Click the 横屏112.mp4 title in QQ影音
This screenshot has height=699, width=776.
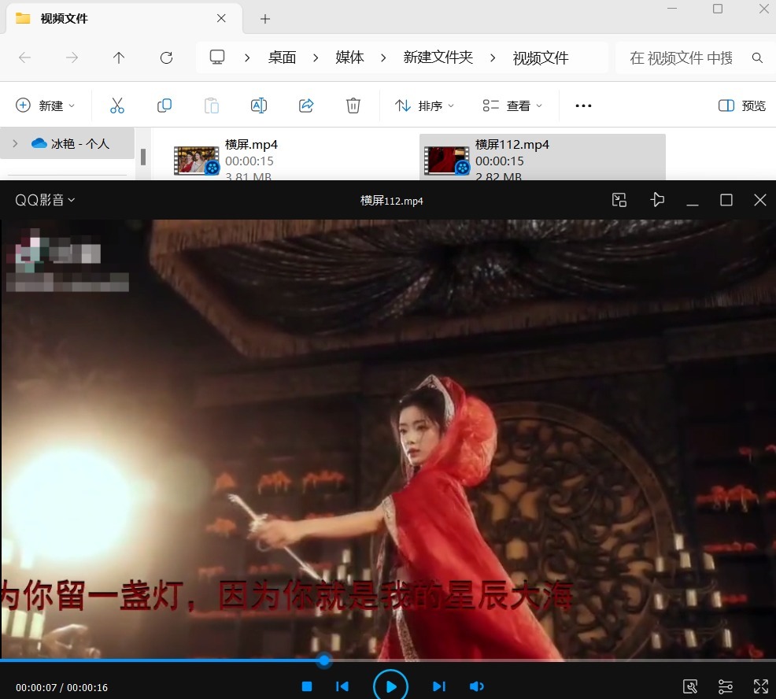tap(391, 201)
